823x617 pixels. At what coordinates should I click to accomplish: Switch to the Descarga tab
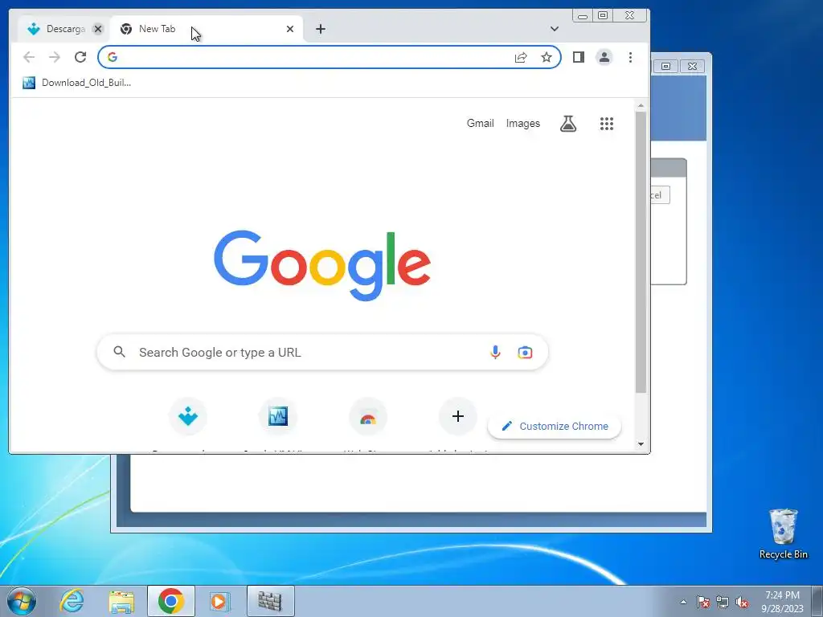[63, 29]
